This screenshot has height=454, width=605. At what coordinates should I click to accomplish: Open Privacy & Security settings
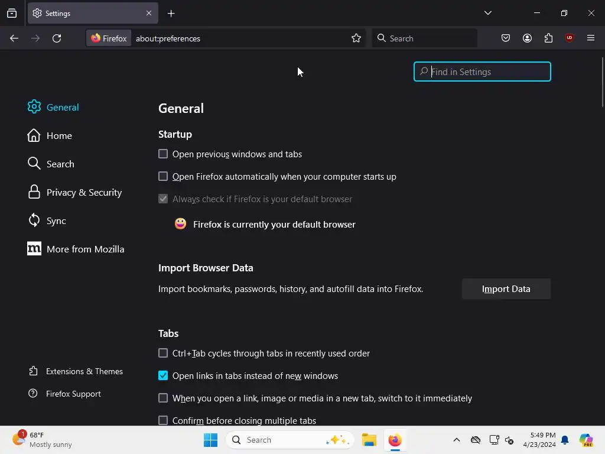[75, 192]
